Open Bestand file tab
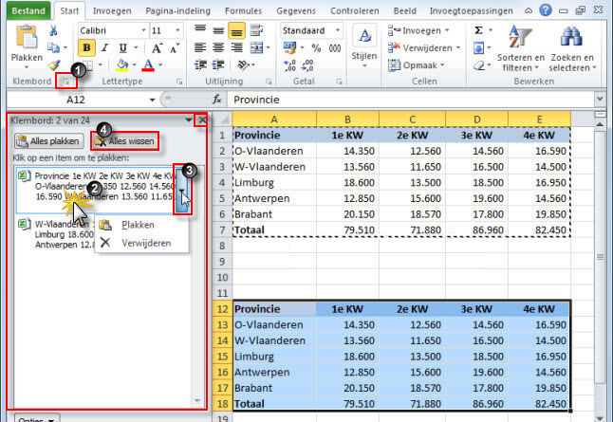Viewport: 613px width, 422px height. pyautogui.click(x=28, y=10)
